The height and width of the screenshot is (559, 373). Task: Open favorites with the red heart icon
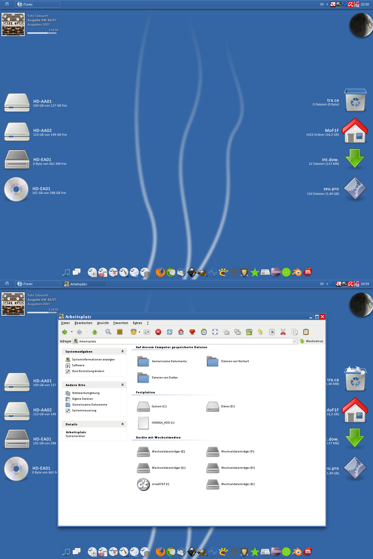point(192,332)
